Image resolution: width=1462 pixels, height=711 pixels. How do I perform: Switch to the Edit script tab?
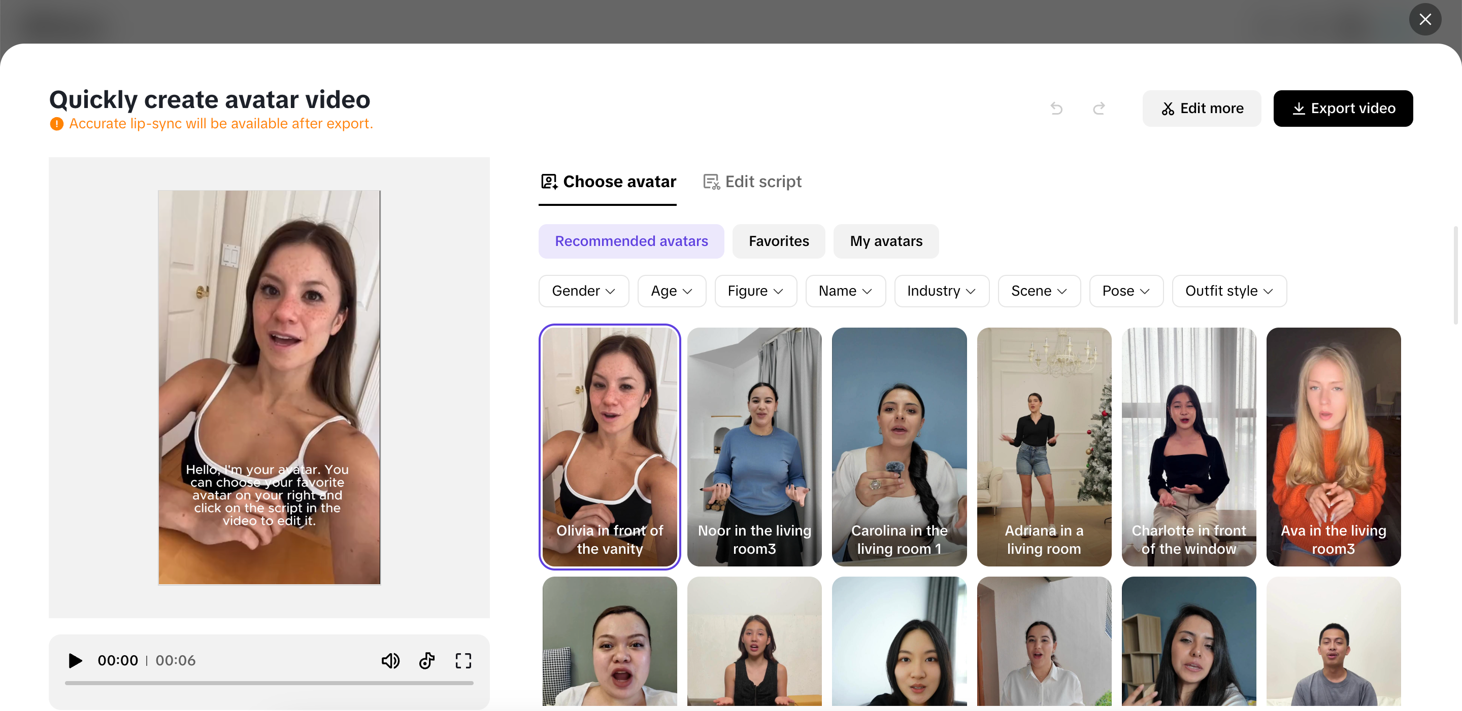(751, 182)
